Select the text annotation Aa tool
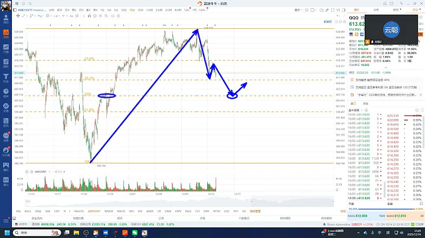This screenshot has height=238, width=425. coord(71,16)
